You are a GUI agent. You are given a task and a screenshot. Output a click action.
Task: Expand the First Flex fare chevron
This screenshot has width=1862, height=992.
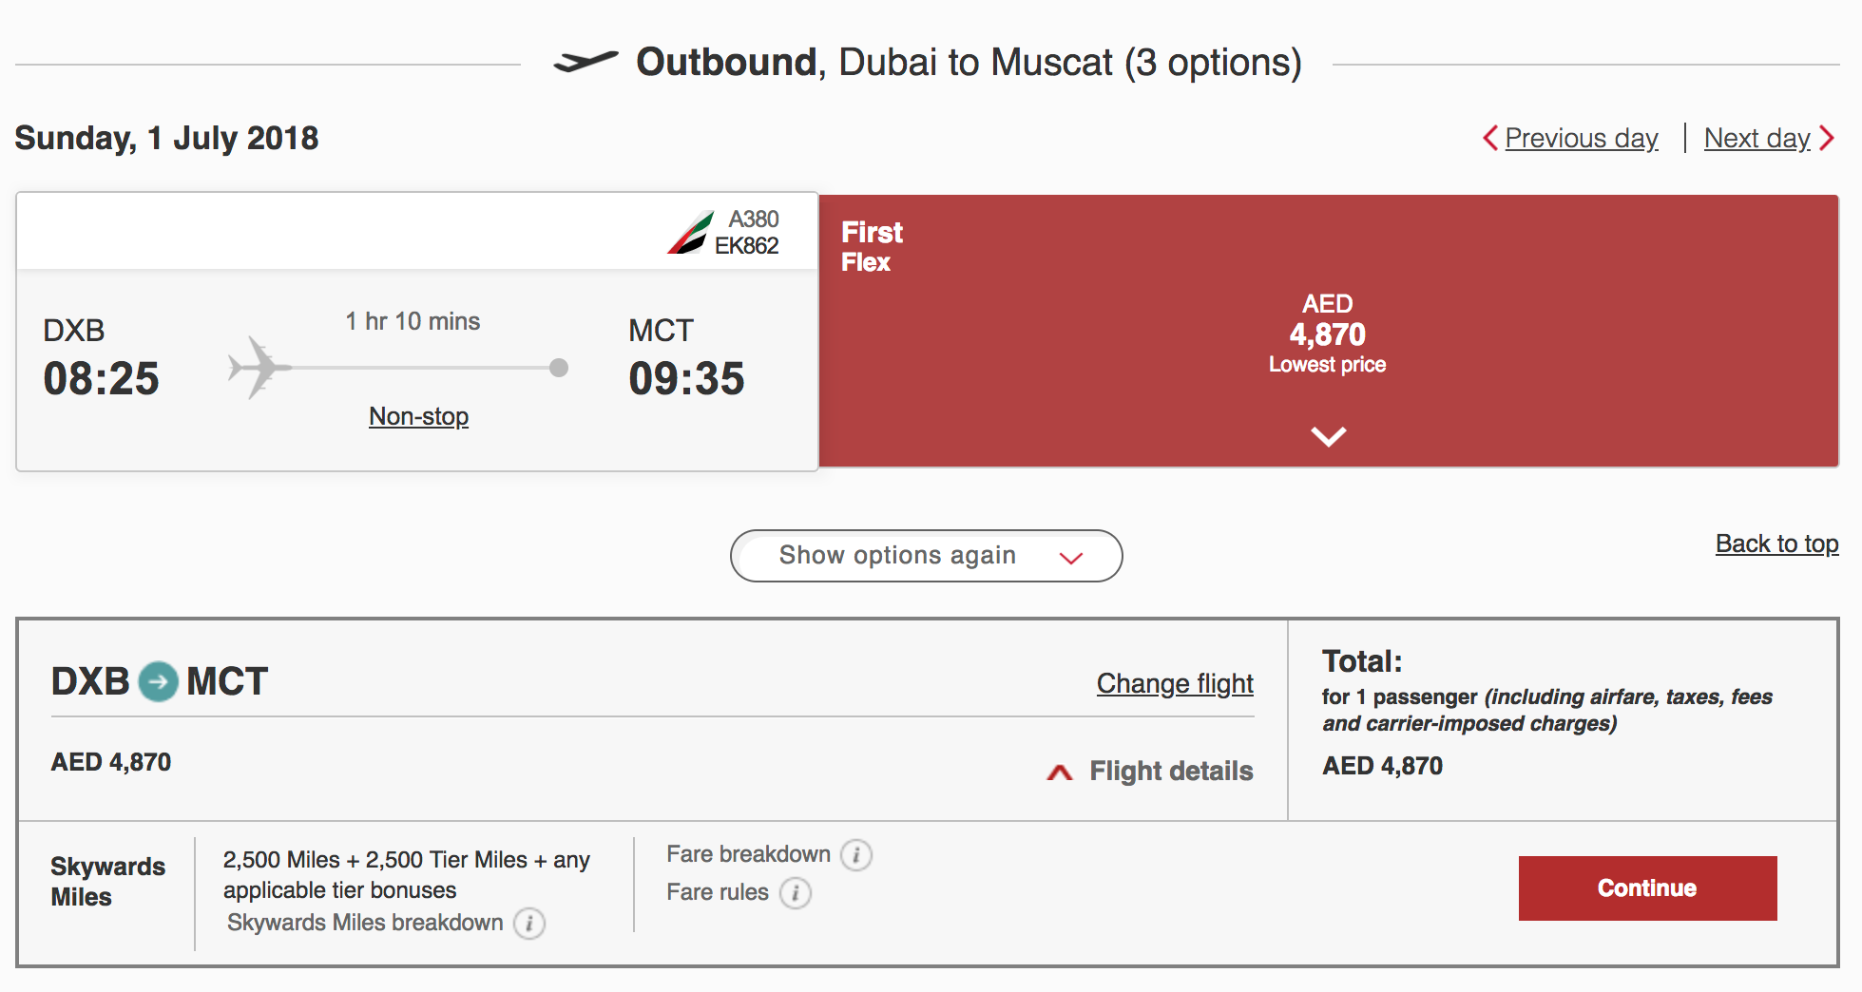[1328, 436]
